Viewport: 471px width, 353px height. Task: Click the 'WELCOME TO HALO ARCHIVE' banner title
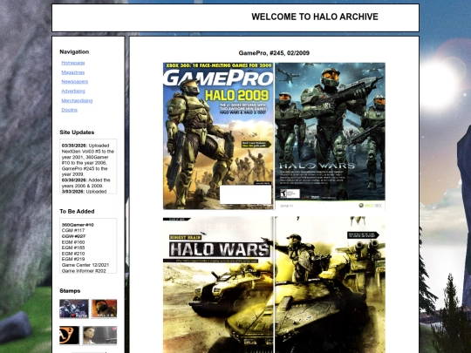click(x=315, y=17)
